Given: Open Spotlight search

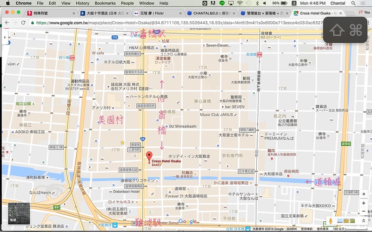Looking at the screenshot, I should [x=353, y=3].
